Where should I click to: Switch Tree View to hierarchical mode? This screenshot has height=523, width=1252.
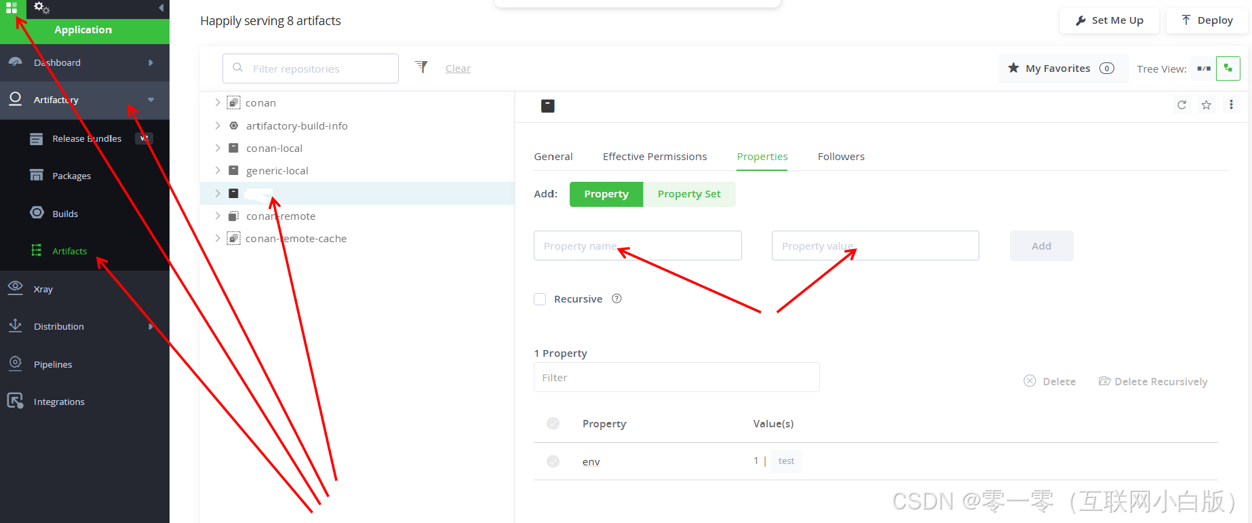1228,69
